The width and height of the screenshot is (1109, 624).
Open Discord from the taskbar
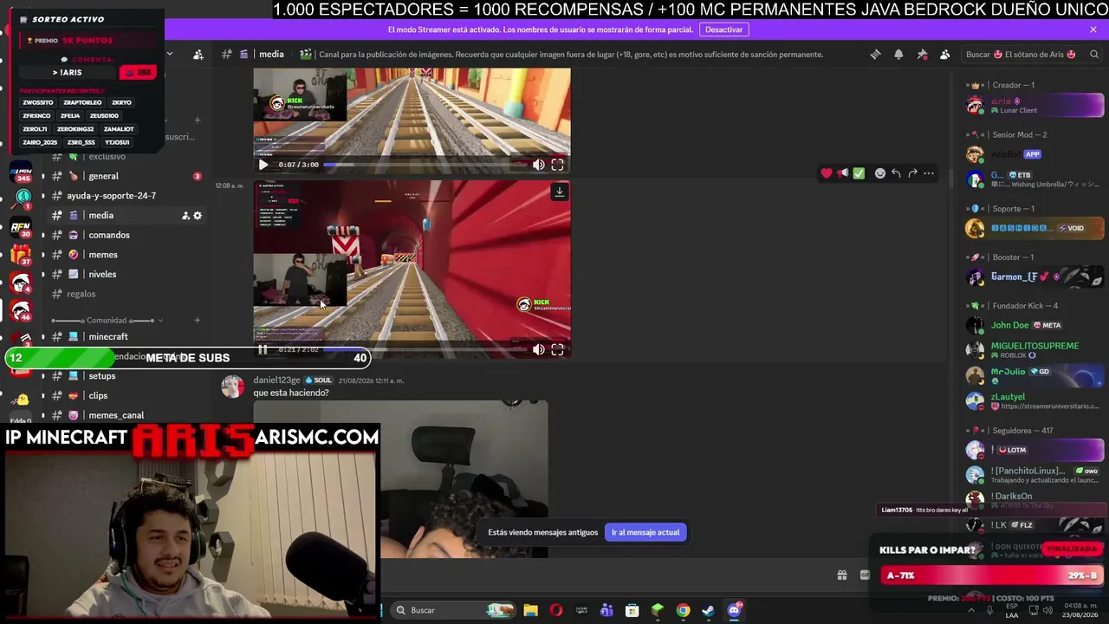[x=734, y=610]
